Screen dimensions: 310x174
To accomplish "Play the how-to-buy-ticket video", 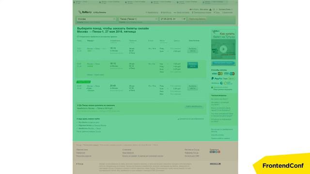I will pyautogui.click(x=223, y=49).
